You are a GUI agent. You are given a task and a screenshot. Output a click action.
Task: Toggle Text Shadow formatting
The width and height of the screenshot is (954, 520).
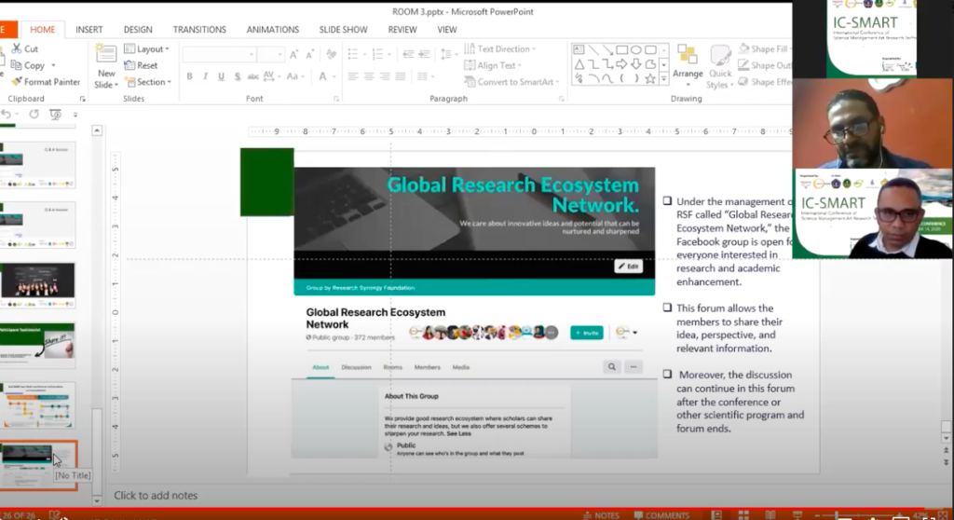237,76
